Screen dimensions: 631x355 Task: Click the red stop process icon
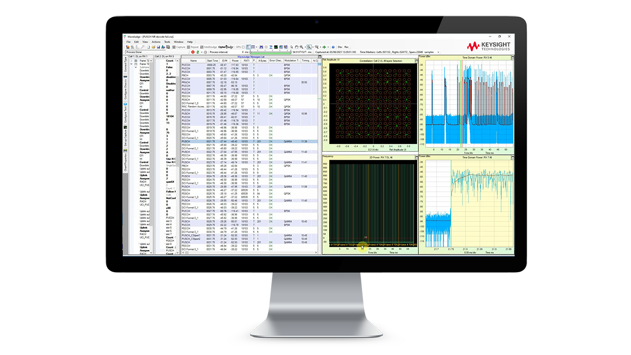193,52
